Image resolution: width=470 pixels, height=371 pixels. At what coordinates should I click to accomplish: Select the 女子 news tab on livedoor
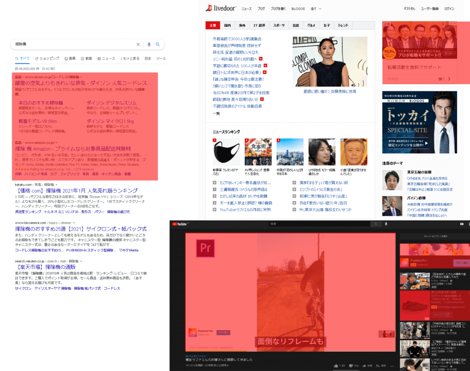(327, 26)
